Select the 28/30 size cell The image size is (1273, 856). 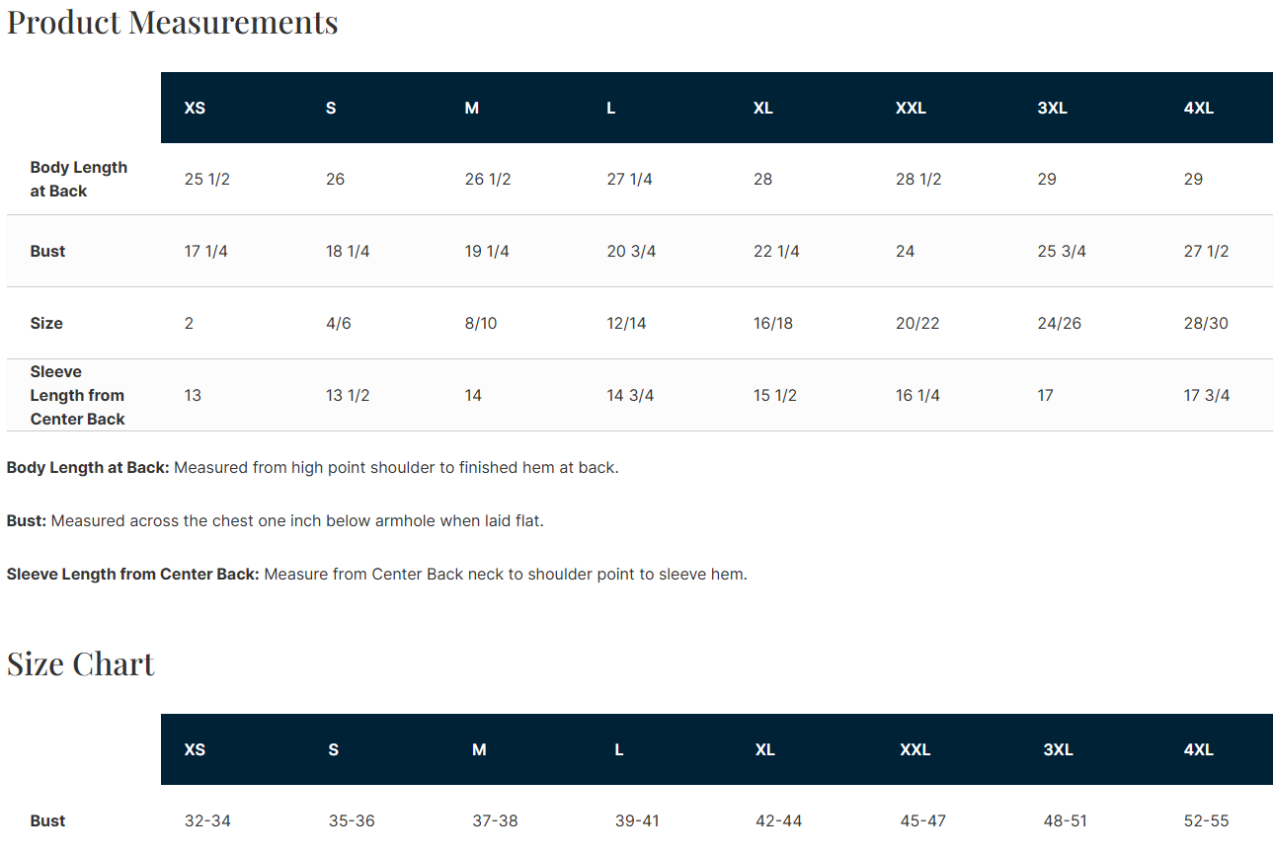tap(1206, 323)
